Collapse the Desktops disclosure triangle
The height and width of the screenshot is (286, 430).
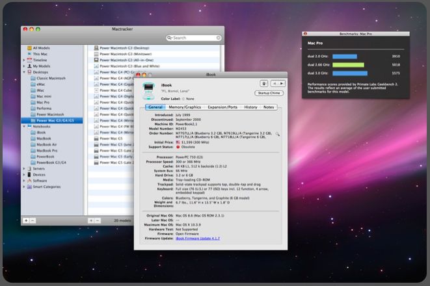[x=24, y=72]
